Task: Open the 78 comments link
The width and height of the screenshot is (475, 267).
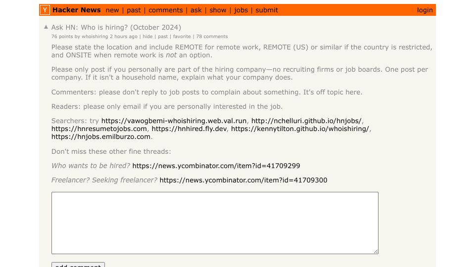Action: coord(212,36)
